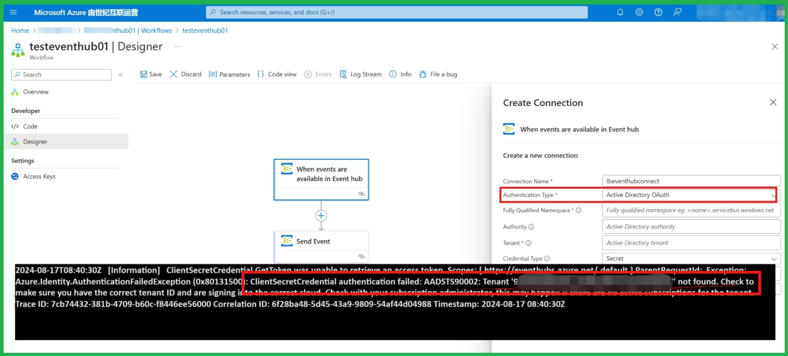
Task: Discard changes in the designer
Action: tap(186, 74)
